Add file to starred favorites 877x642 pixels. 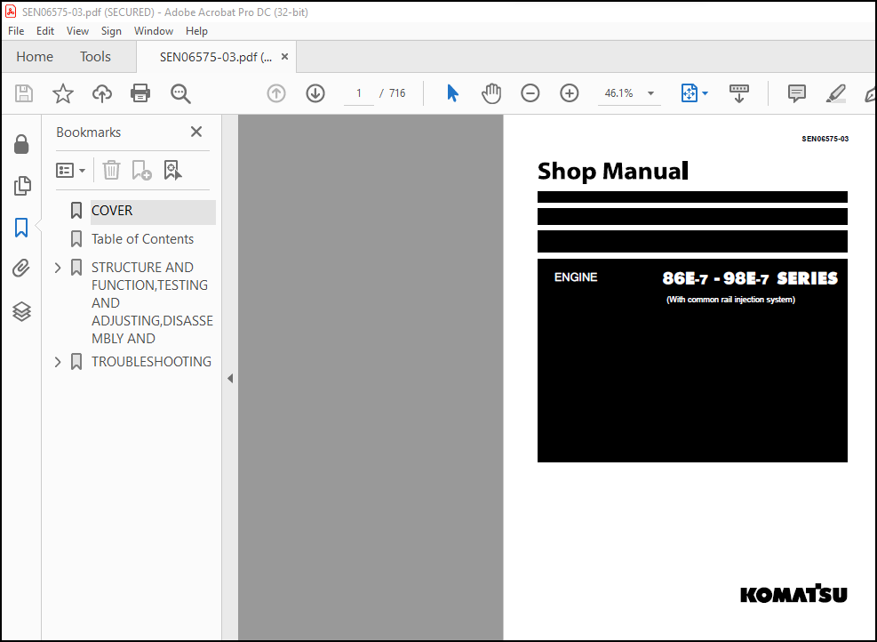pyautogui.click(x=62, y=92)
